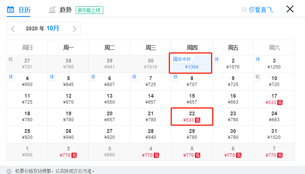Click the 班 workday badge on October 10

(258, 77)
